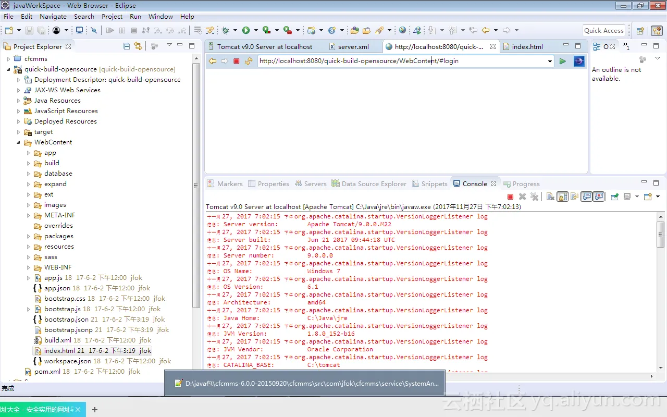Click Clear Console icon
The width and height of the screenshot is (667, 417).
[550, 197]
